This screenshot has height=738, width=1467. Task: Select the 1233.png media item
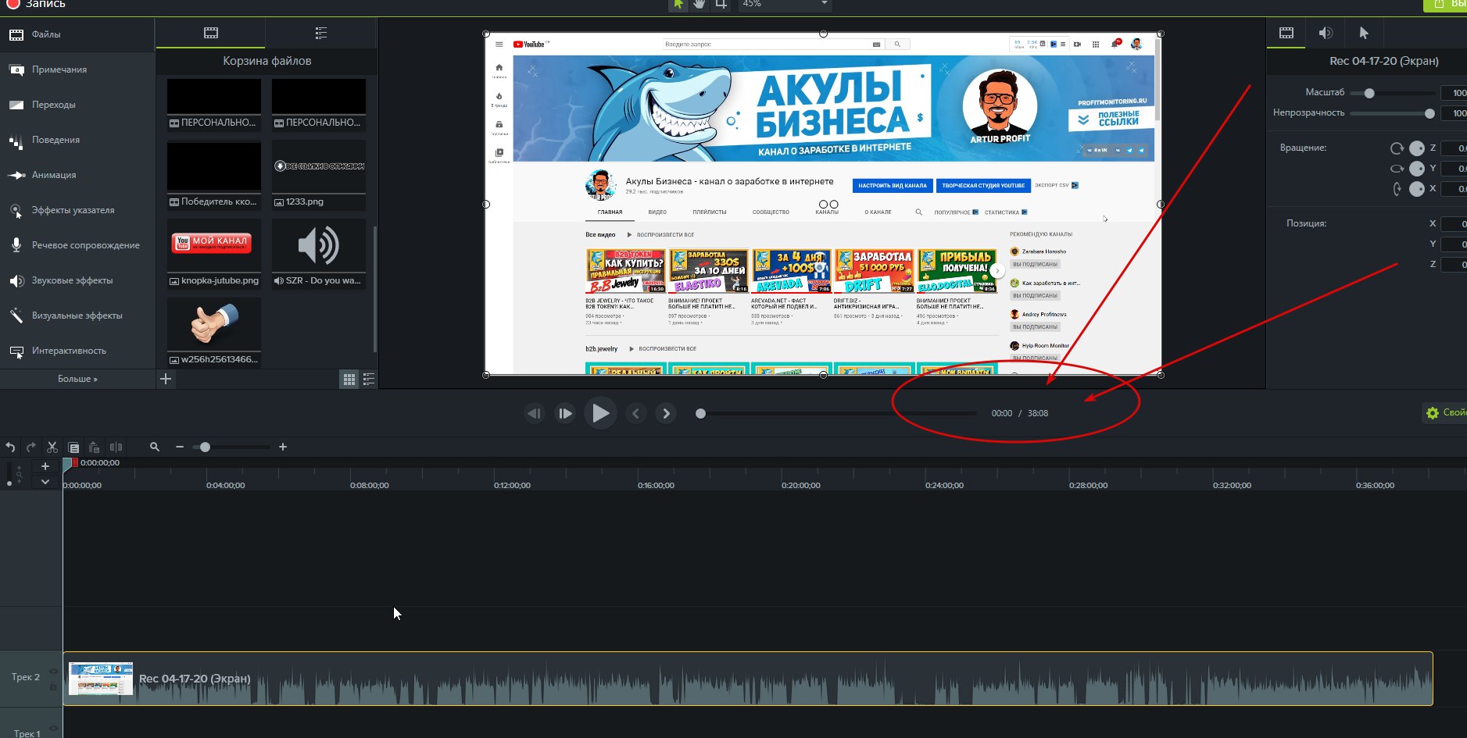click(x=319, y=174)
